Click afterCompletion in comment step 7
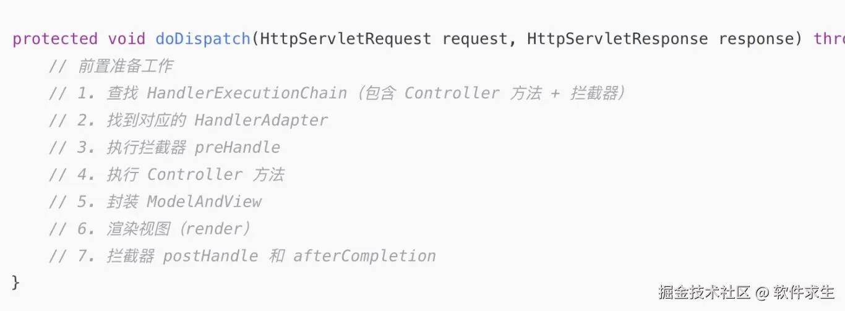The height and width of the screenshot is (311, 845). [x=364, y=256]
